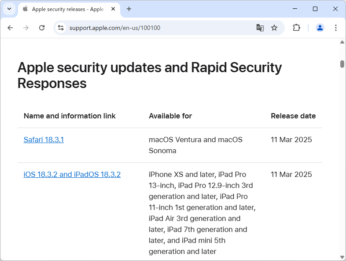Click the Release date column header
The image size is (346, 261).
tap(293, 116)
